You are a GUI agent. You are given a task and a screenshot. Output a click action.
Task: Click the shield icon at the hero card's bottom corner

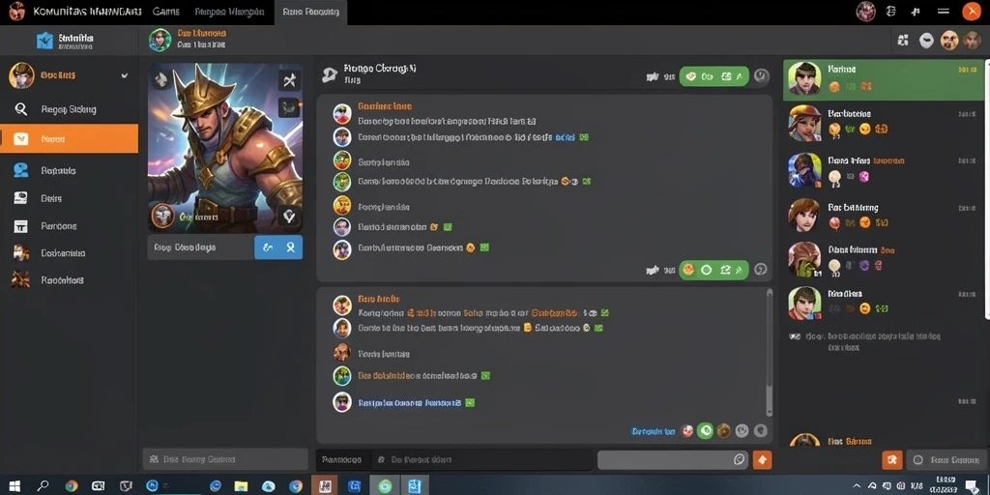click(289, 216)
